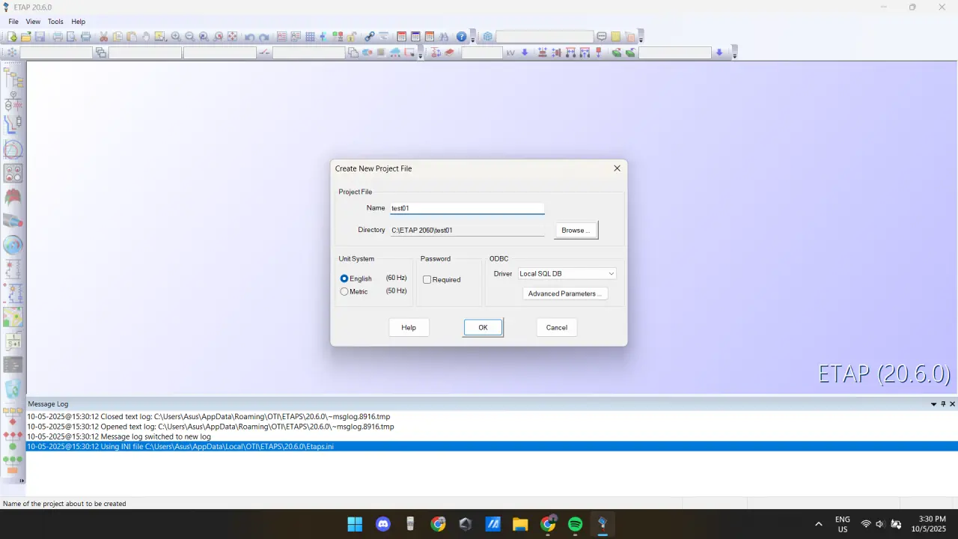This screenshot has height=539, width=958.
Task: Cancel the Create New Project dialog
Action: pos(557,327)
